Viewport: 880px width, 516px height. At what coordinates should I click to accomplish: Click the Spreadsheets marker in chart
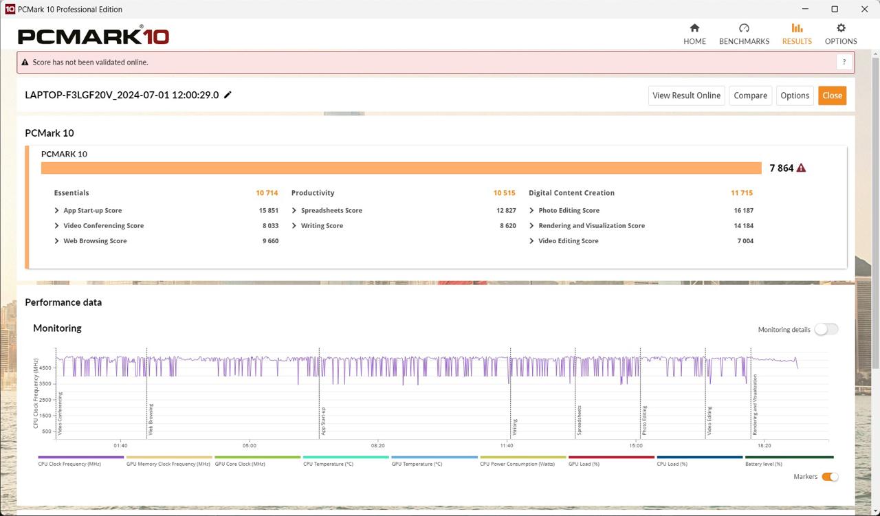[x=580, y=420]
